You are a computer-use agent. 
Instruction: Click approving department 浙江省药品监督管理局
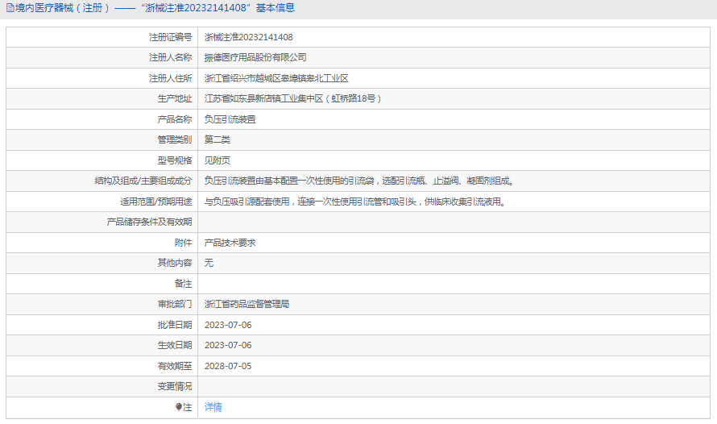247,304
